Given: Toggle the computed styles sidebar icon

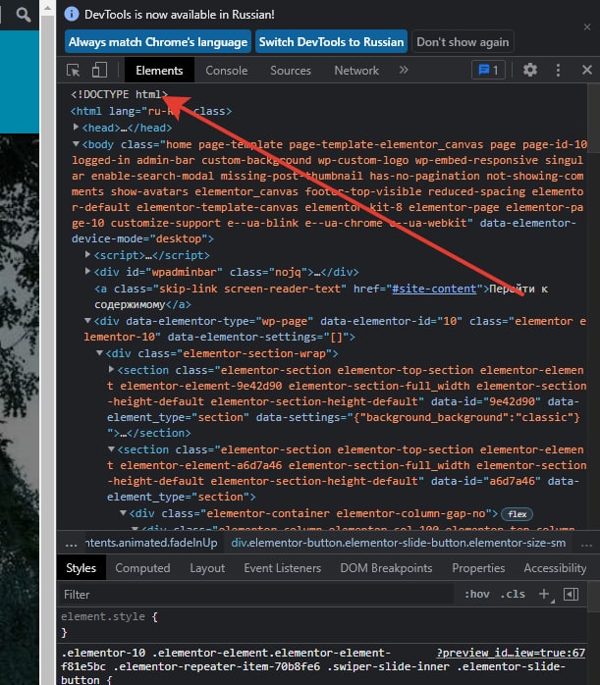Looking at the screenshot, I should (572, 594).
